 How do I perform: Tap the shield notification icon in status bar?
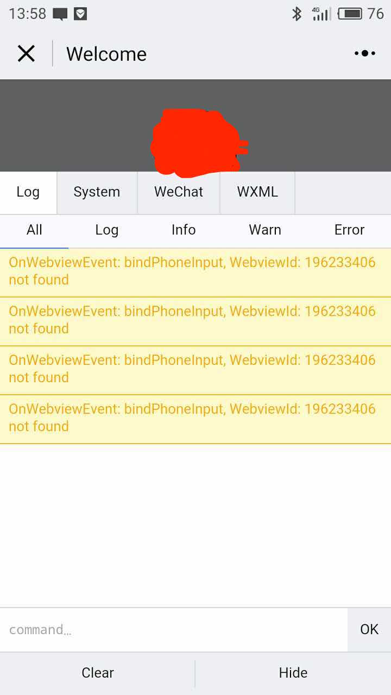(x=80, y=14)
